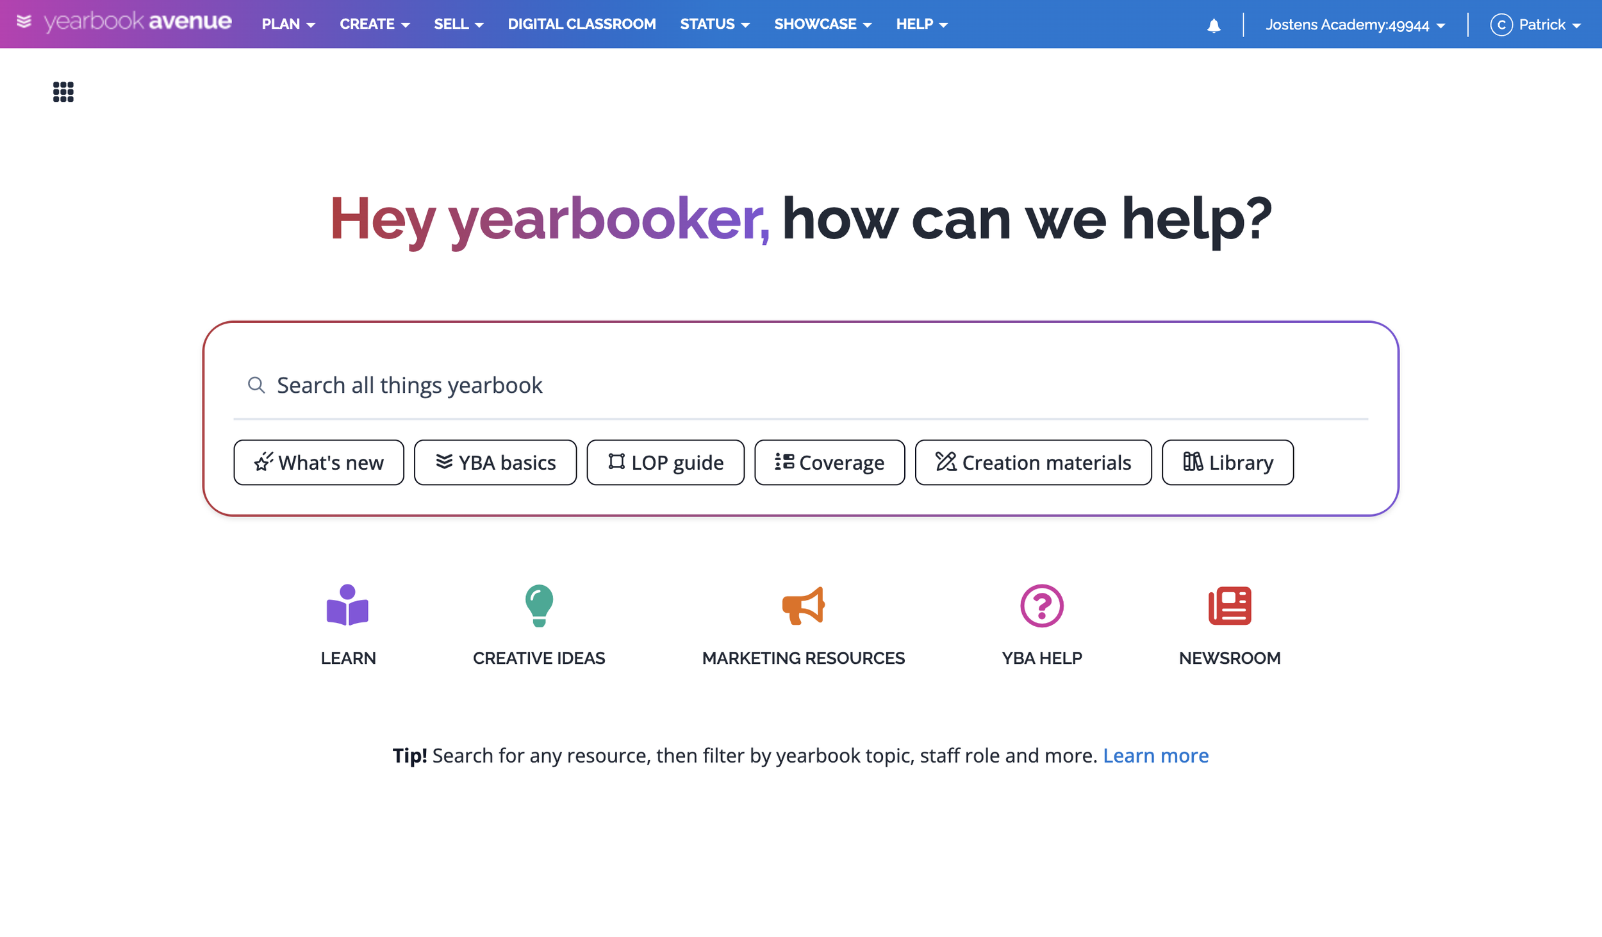Viewport: 1602px width, 937px height.
Task: Open Learn via the book reader icon
Action: tap(347, 604)
